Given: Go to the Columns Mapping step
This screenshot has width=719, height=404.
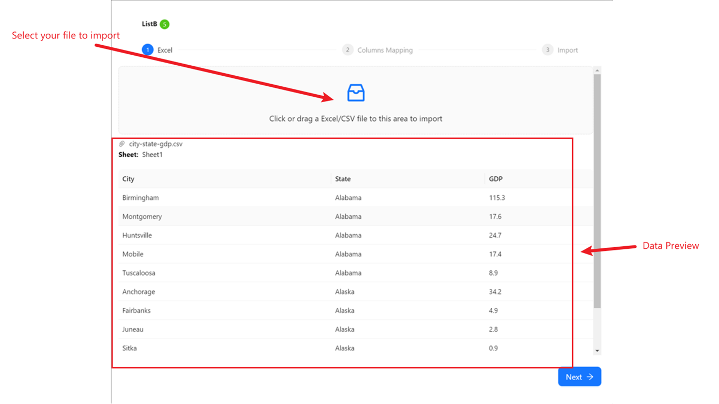Looking at the screenshot, I should pos(385,50).
